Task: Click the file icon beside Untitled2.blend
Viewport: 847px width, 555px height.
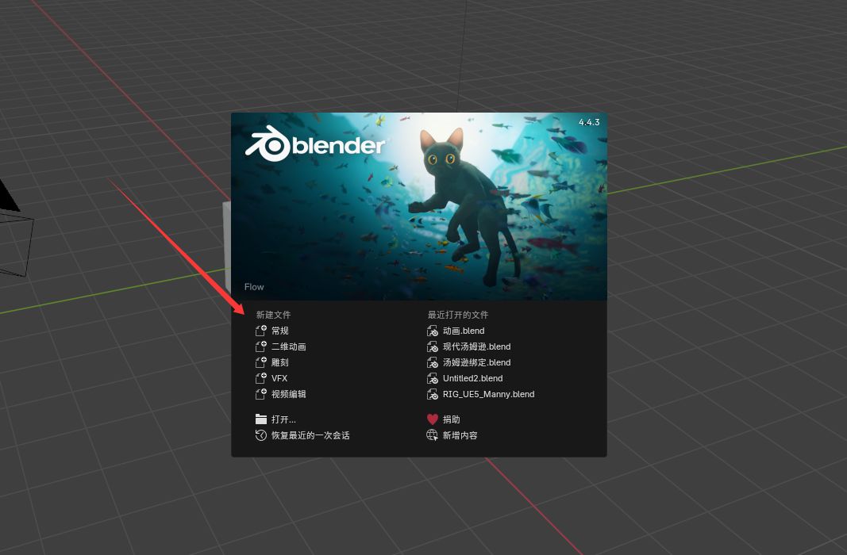Action: click(x=432, y=378)
